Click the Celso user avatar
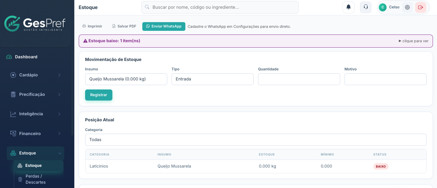The height and width of the screenshot is (188, 437). click(383, 7)
